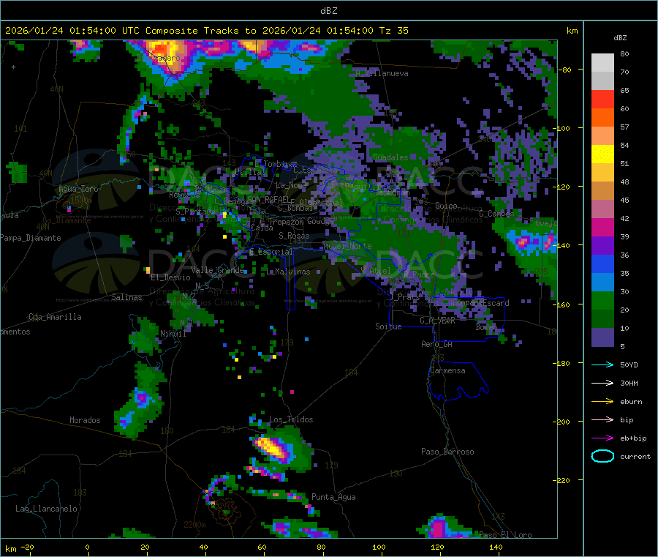Select the light blue legend color block

tap(602, 283)
